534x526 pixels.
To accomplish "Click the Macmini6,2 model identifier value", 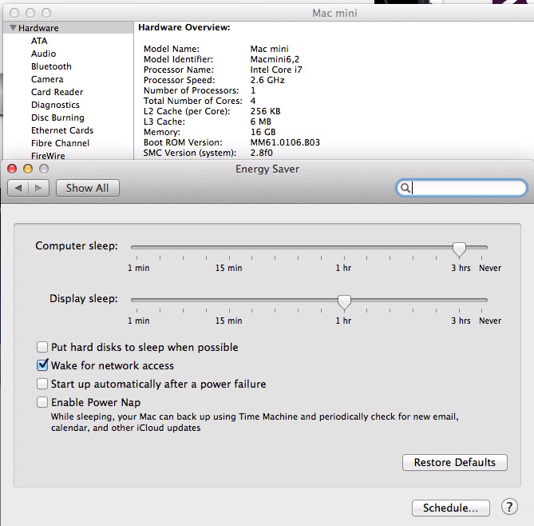I will coord(275,59).
